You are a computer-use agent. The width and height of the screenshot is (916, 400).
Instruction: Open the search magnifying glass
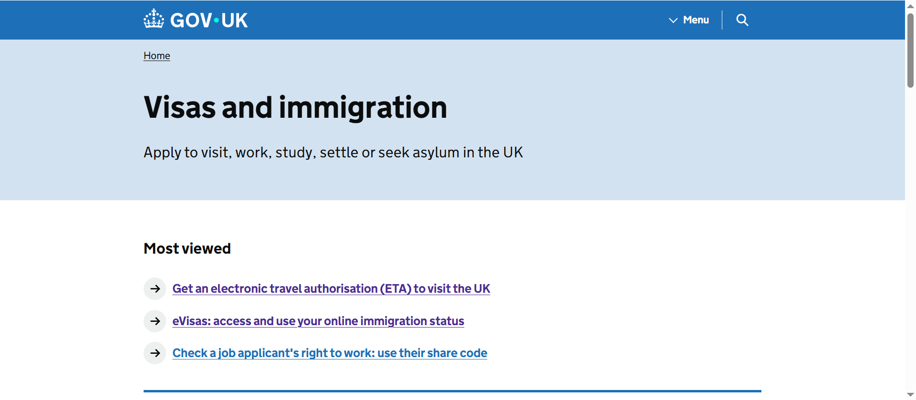742,20
